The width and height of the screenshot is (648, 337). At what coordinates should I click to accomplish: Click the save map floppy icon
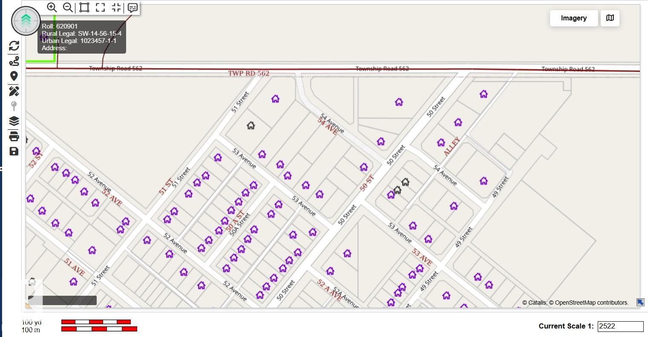point(14,151)
